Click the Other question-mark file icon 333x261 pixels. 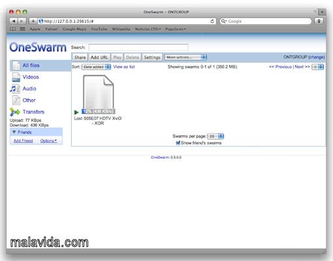(16, 100)
